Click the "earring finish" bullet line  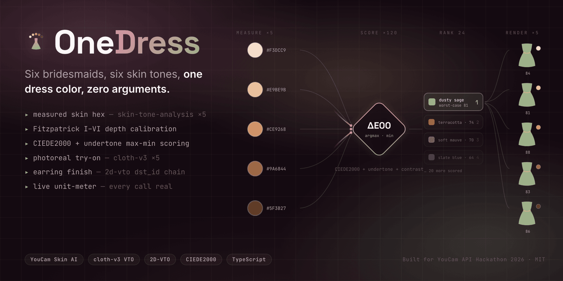(105, 172)
